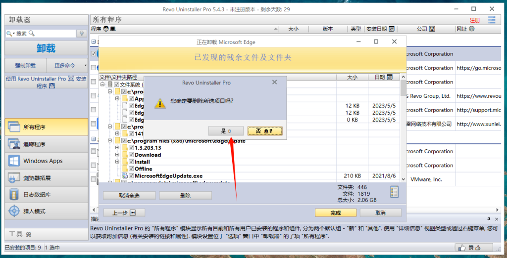The height and width of the screenshot is (258, 507).
Task: Click the user face icon in 程序 header
Action: 106,29
